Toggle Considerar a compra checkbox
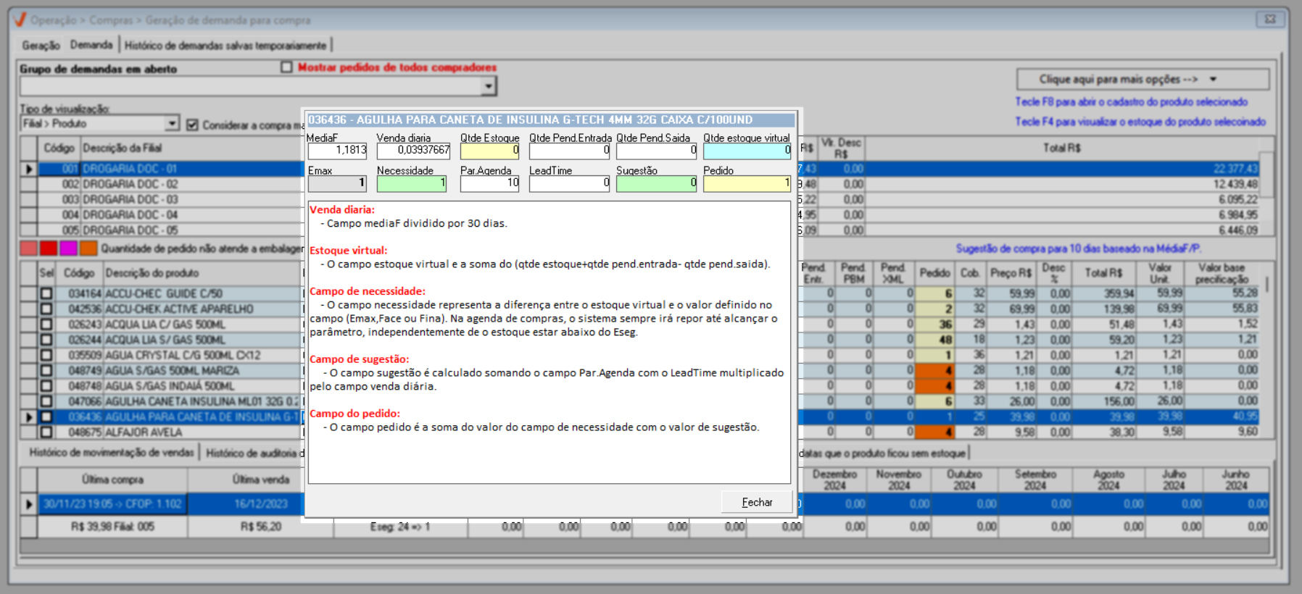The image size is (1302, 594). pyautogui.click(x=192, y=125)
